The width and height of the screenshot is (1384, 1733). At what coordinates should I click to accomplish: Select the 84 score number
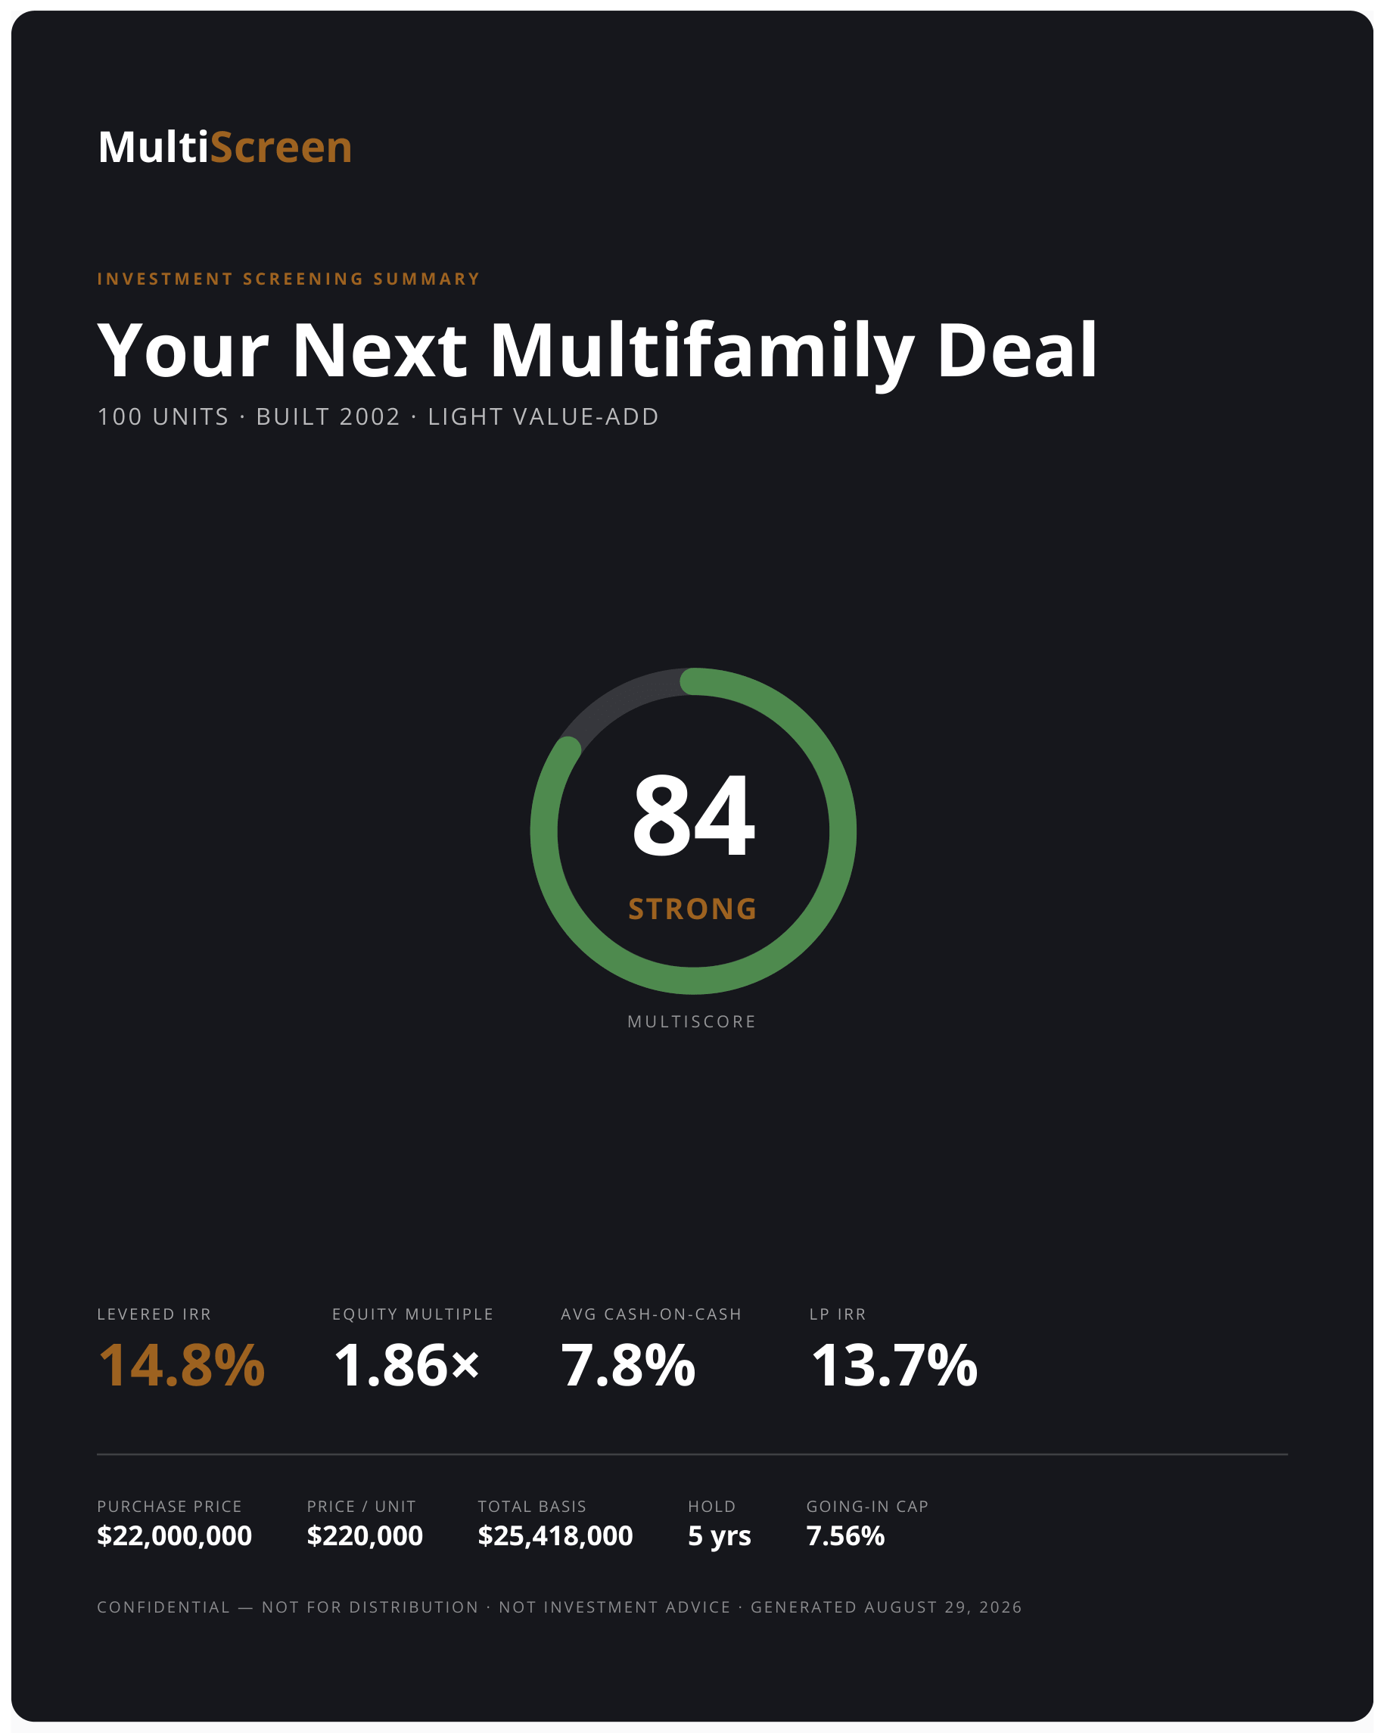pyautogui.click(x=693, y=815)
